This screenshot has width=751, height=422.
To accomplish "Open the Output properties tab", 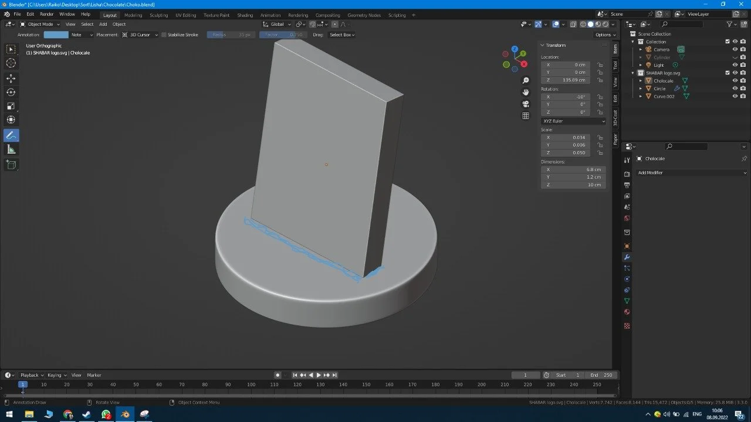I will pos(627,185).
